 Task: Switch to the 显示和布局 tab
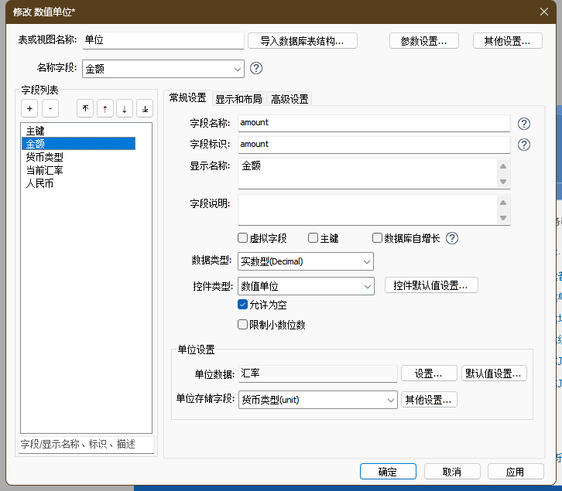(x=238, y=99)
